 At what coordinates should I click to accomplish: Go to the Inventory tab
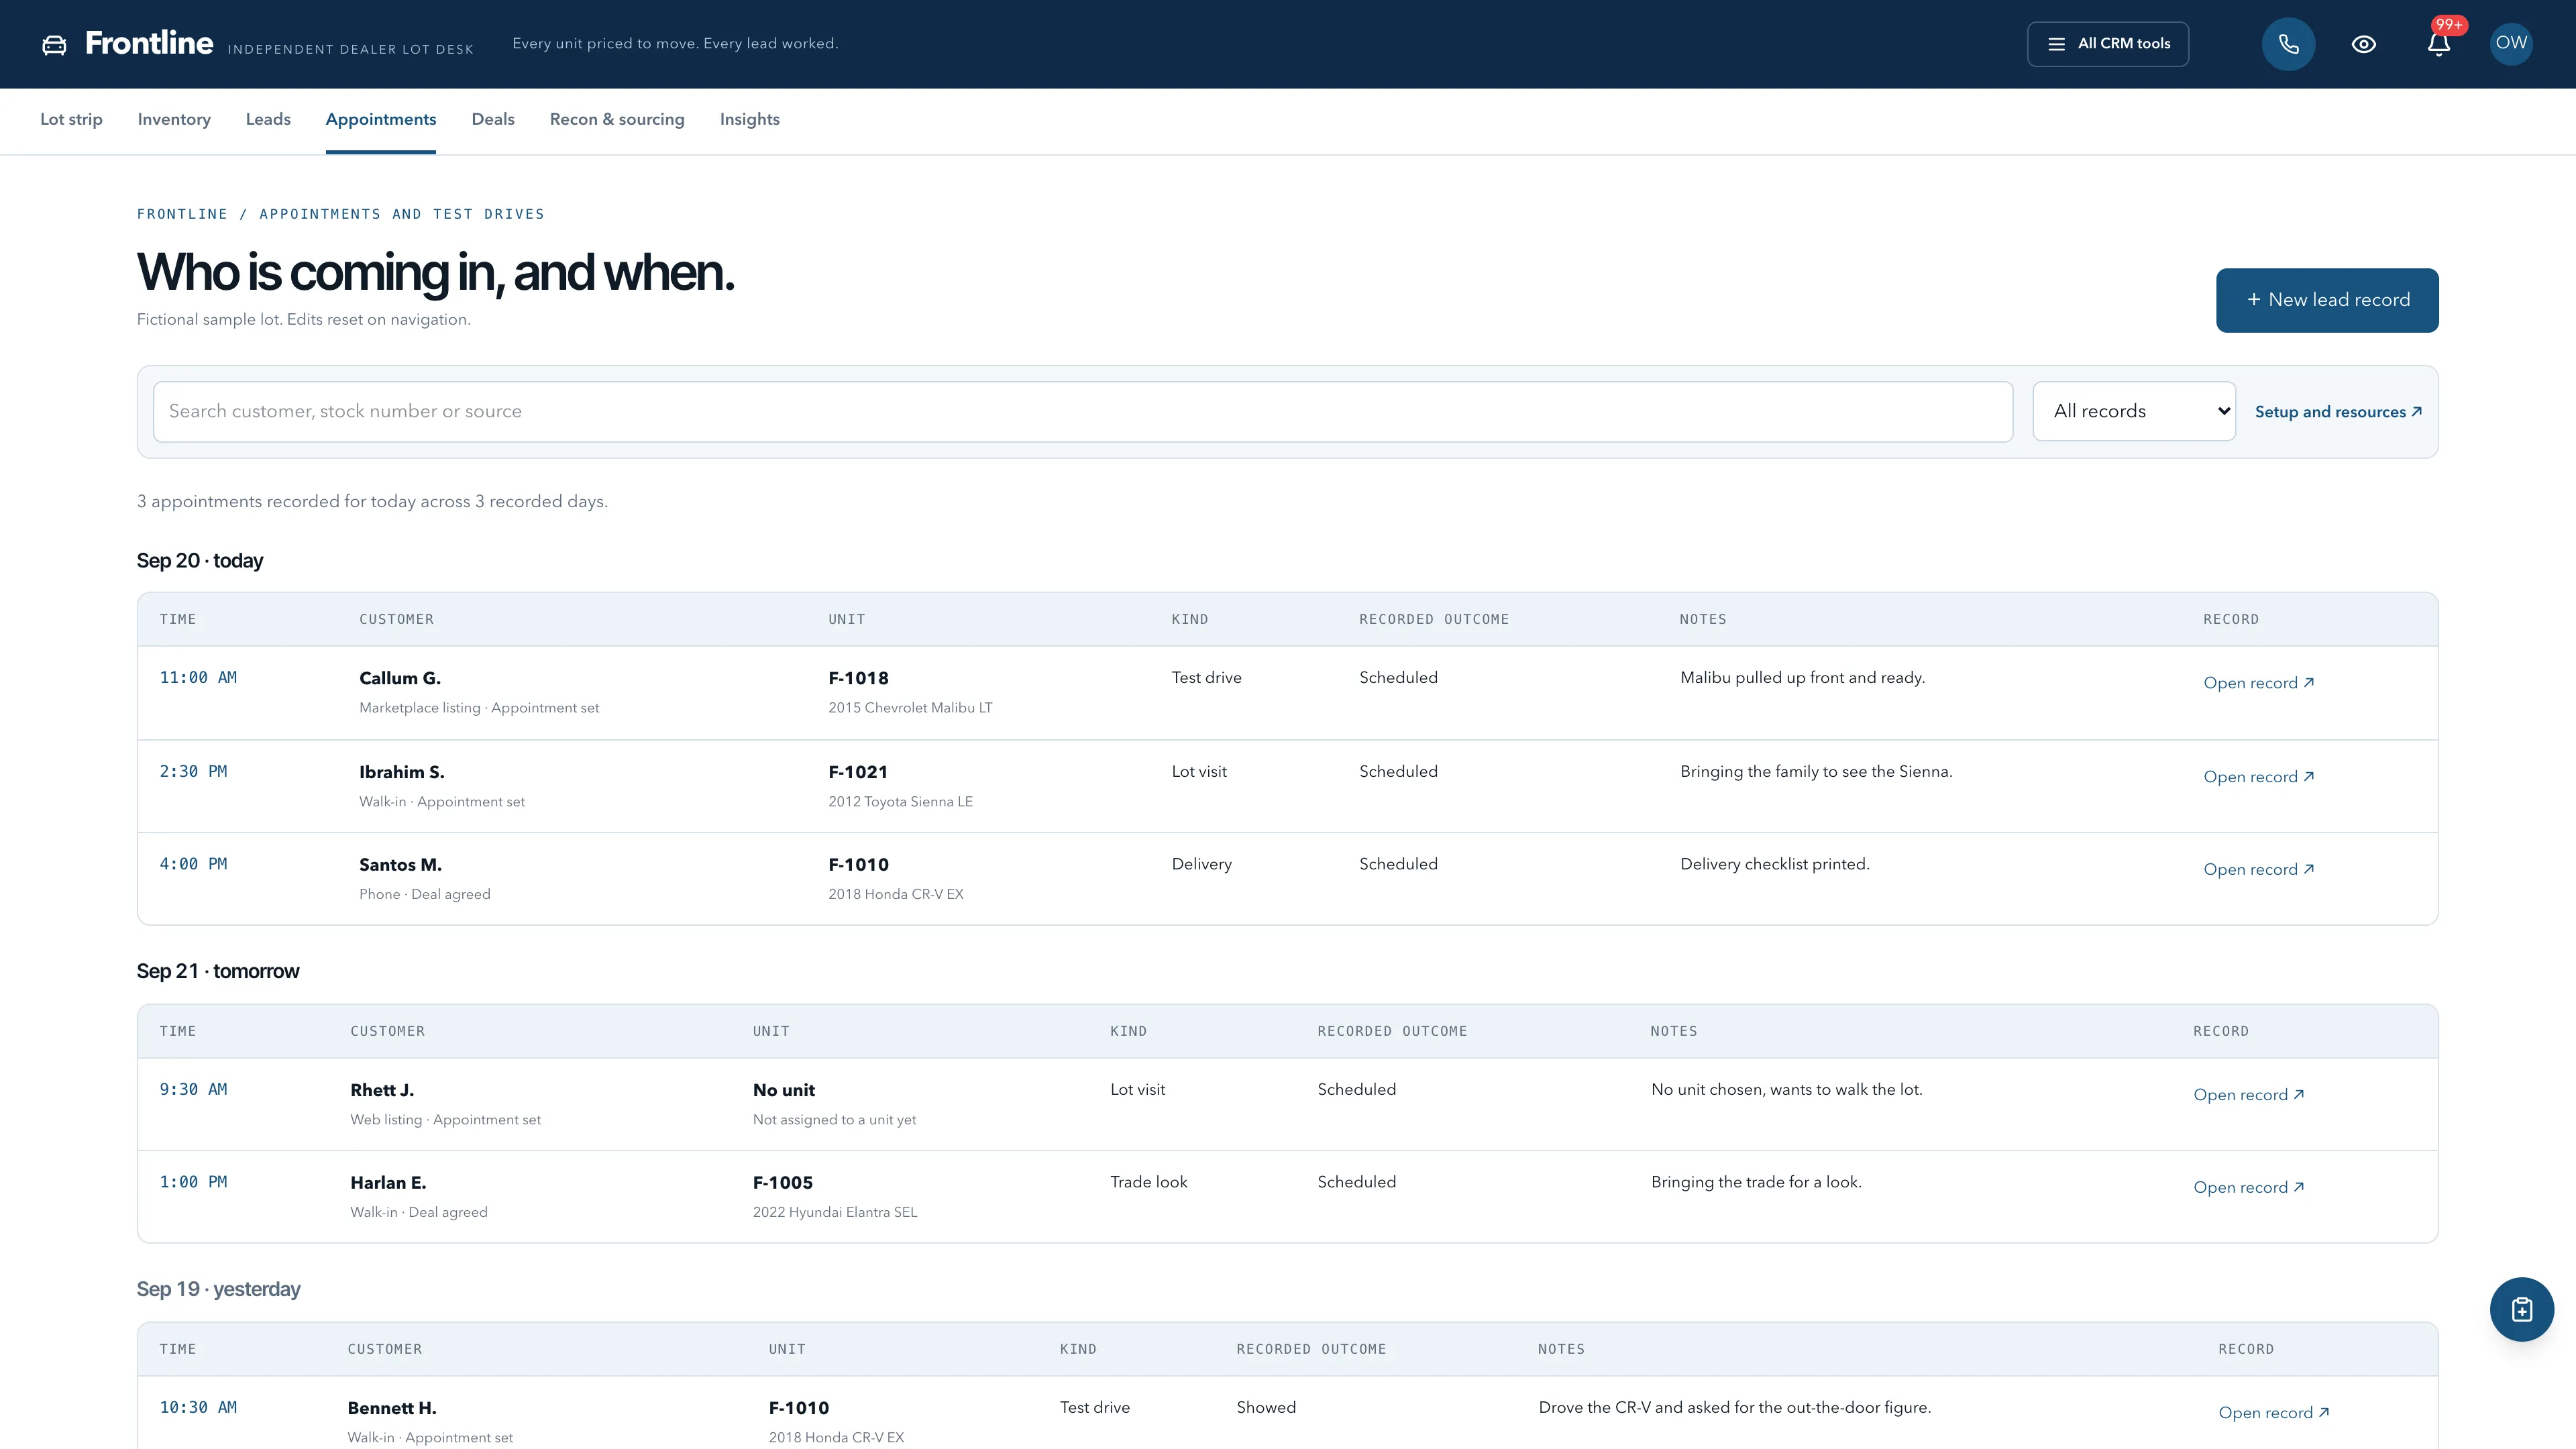pyautogui.click(x=174, y=119)
